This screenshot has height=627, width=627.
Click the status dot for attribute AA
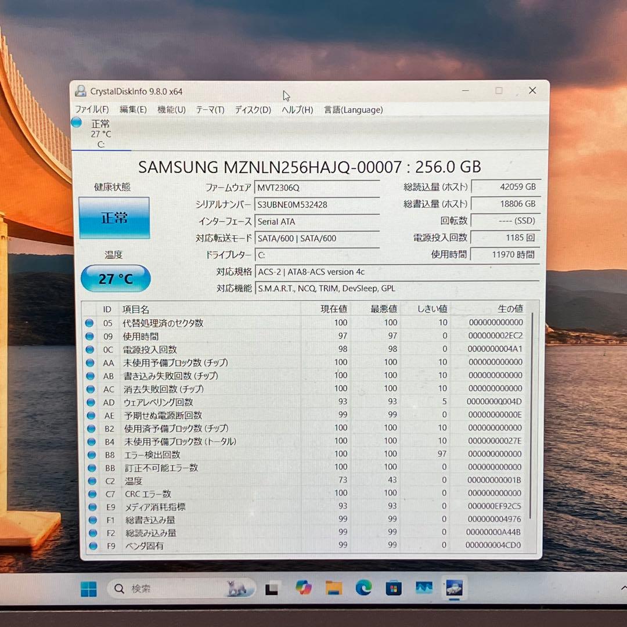(90, 363)
